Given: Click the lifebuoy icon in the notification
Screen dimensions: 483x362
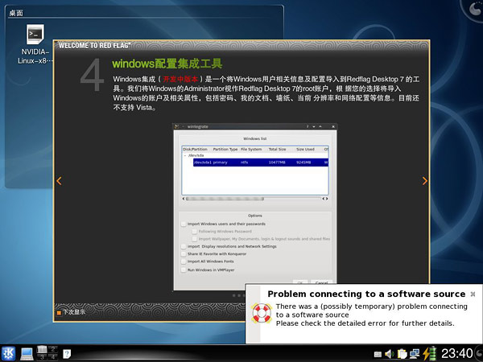Looking at the screenshot, I should 262,313.
